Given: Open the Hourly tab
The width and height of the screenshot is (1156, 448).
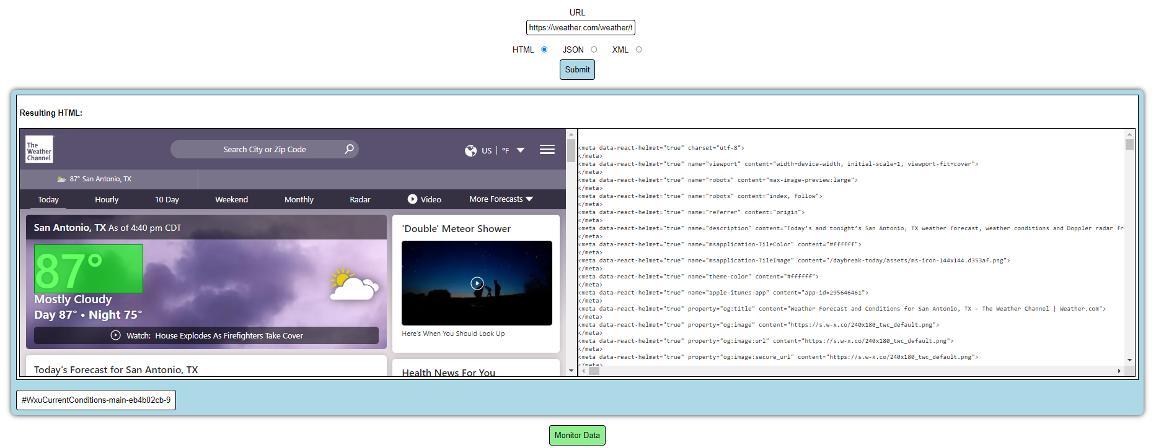Looking at the screenshot, I should coord(107,200).
